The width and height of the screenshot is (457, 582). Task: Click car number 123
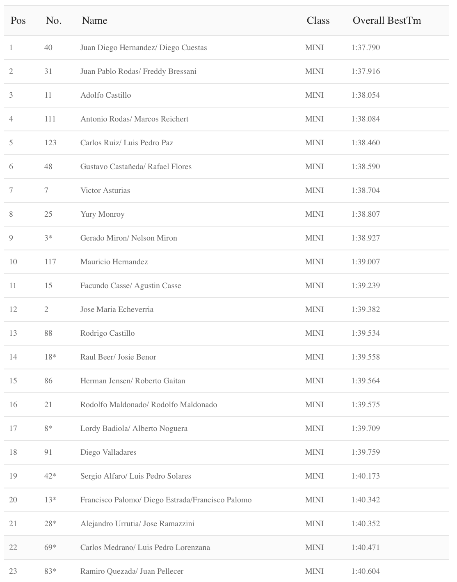point(50,143)
